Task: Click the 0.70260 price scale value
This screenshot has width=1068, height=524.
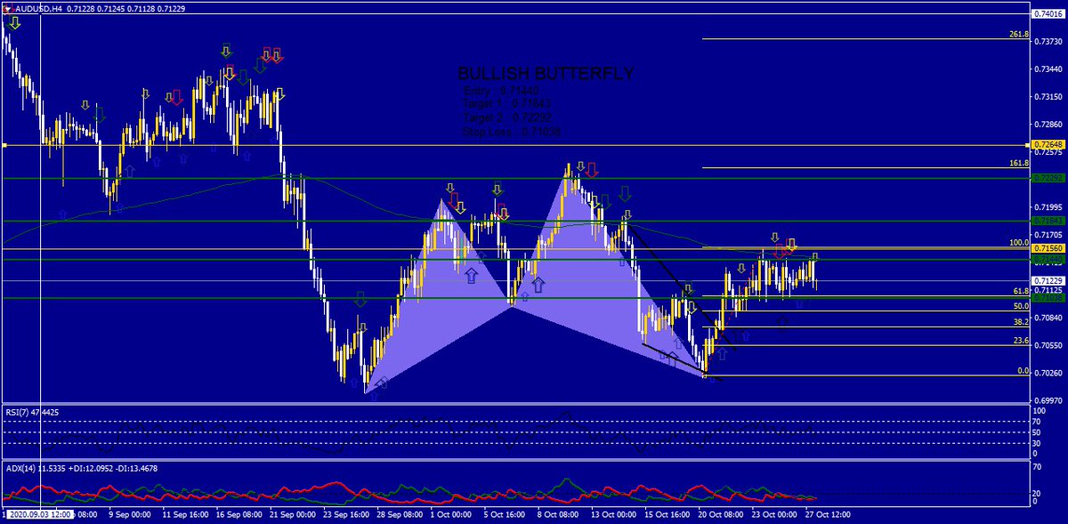Action: (1048, 373)
